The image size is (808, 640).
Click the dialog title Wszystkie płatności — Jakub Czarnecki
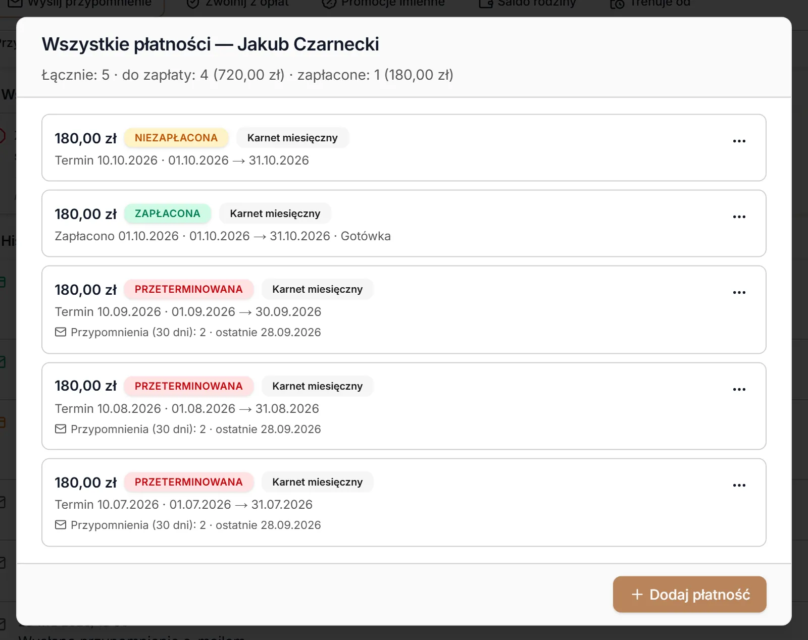[210, 44]
